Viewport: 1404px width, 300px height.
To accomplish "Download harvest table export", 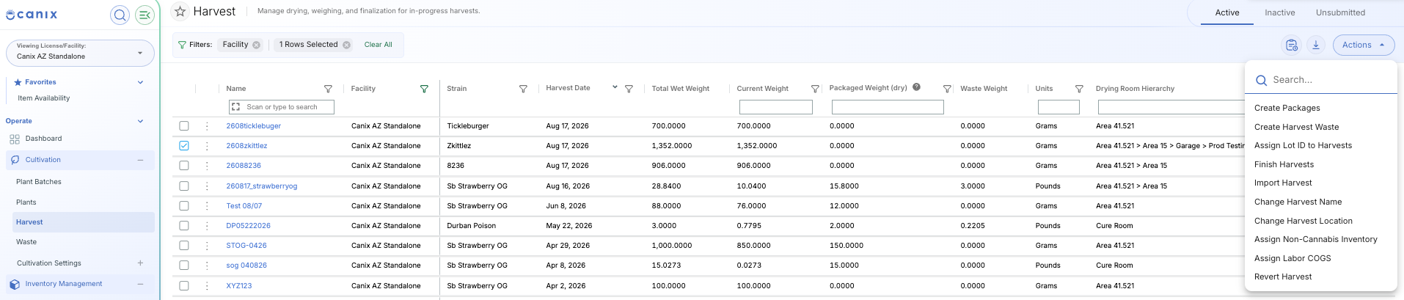I will [1316, 45].
